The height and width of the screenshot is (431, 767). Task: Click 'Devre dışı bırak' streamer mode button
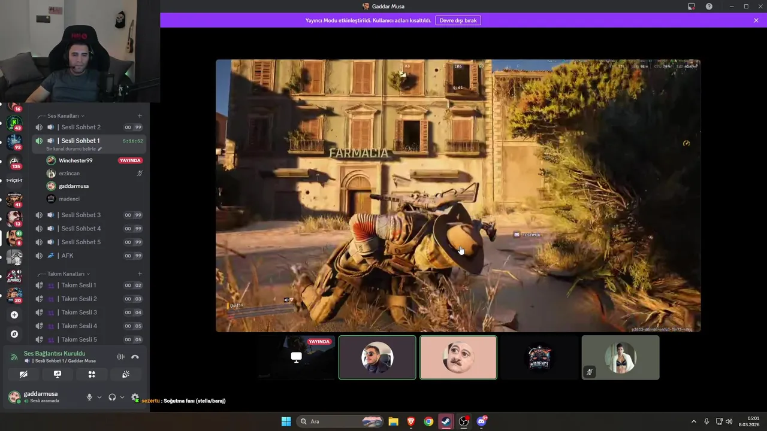(x=458, y=20)
